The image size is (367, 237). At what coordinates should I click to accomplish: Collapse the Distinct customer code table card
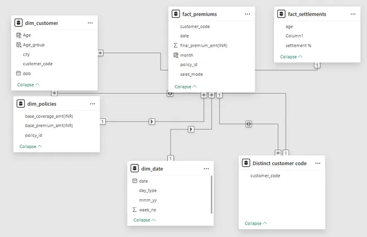tap(256, 223)
